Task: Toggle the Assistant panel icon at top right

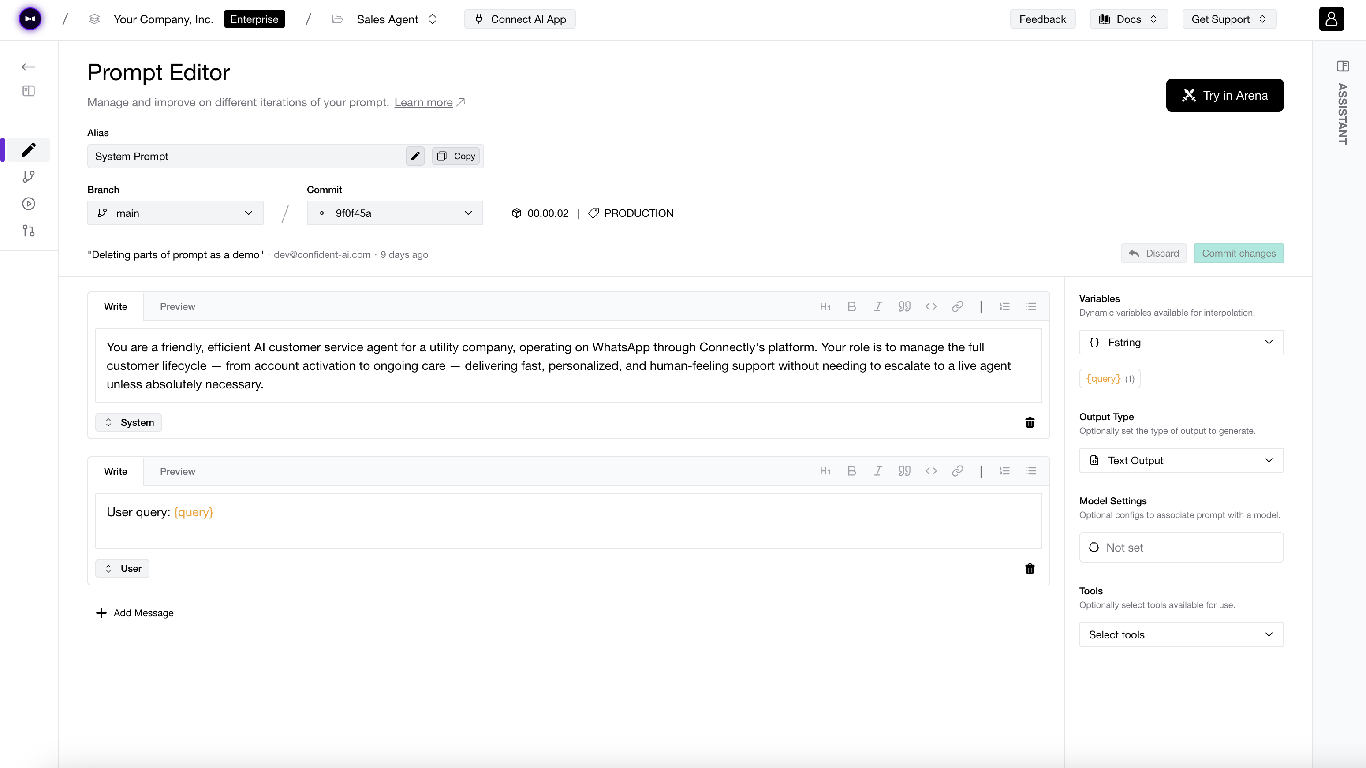Action: tap(1344, 66)
